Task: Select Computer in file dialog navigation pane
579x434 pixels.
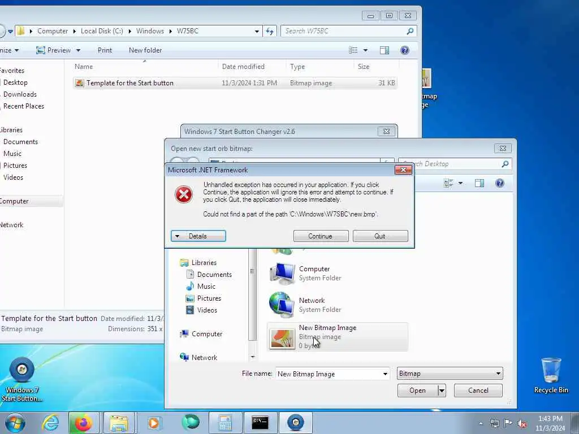Action: tap(207, 334)
